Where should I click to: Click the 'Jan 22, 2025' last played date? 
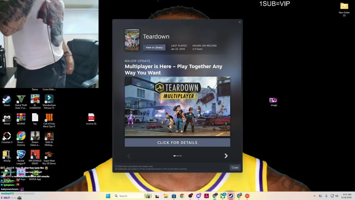[x=178, y=49]
